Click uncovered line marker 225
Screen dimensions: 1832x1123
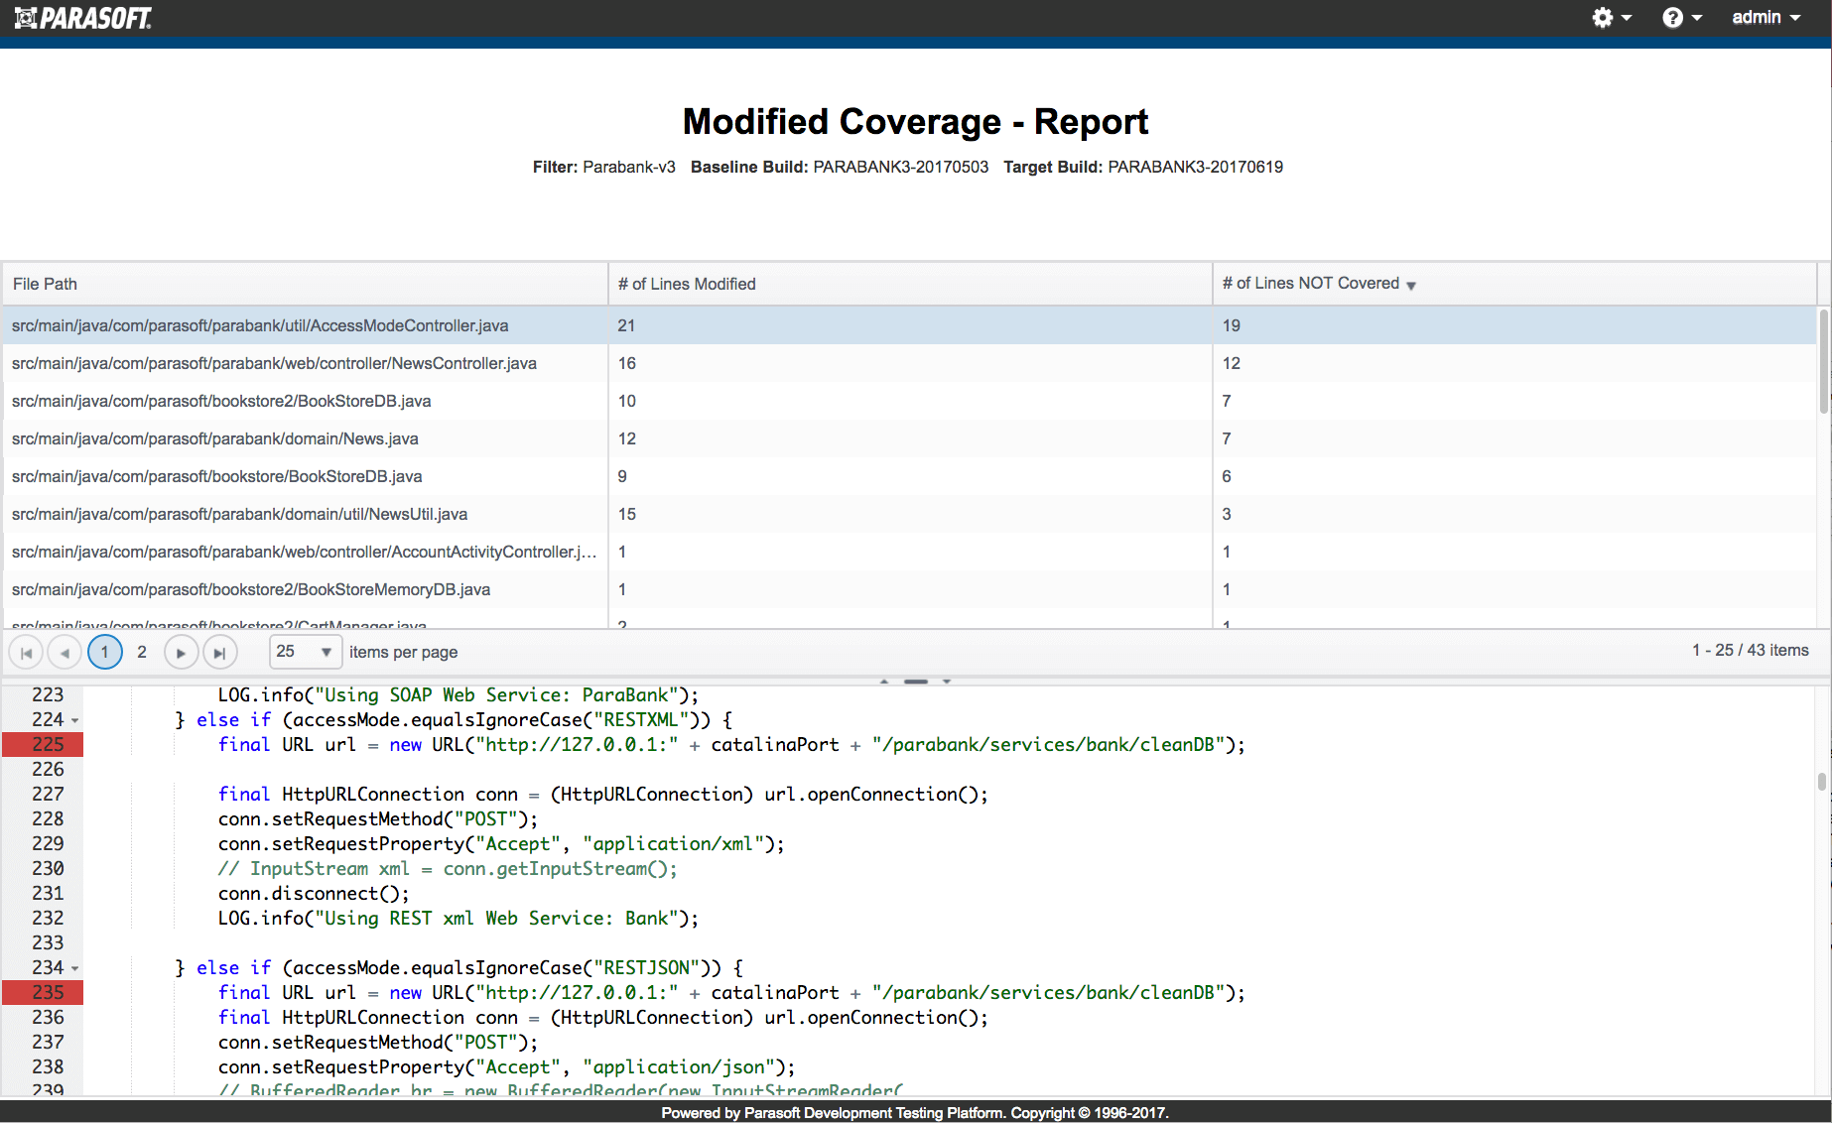tap(43, 744)
